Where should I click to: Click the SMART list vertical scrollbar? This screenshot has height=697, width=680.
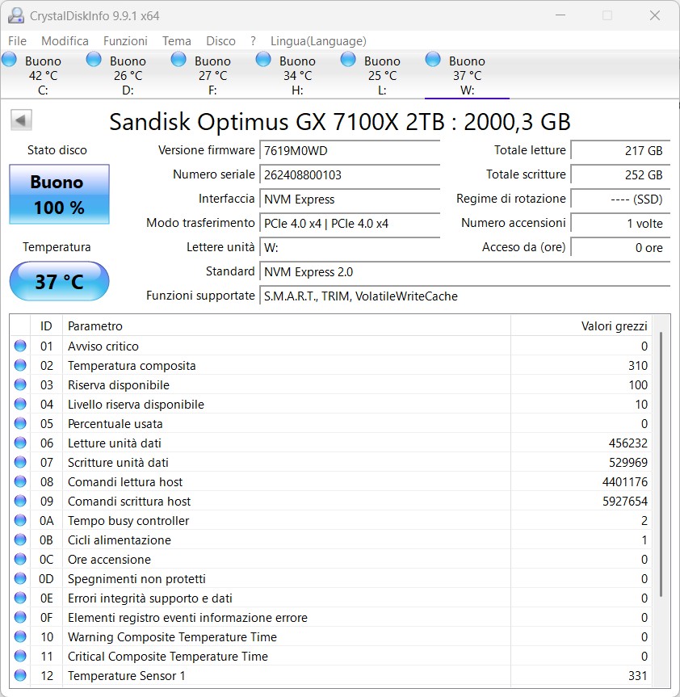[x=661, y=464]
